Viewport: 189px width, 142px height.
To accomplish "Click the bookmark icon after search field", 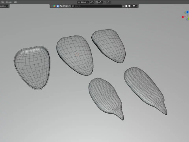I will [126, 6].
